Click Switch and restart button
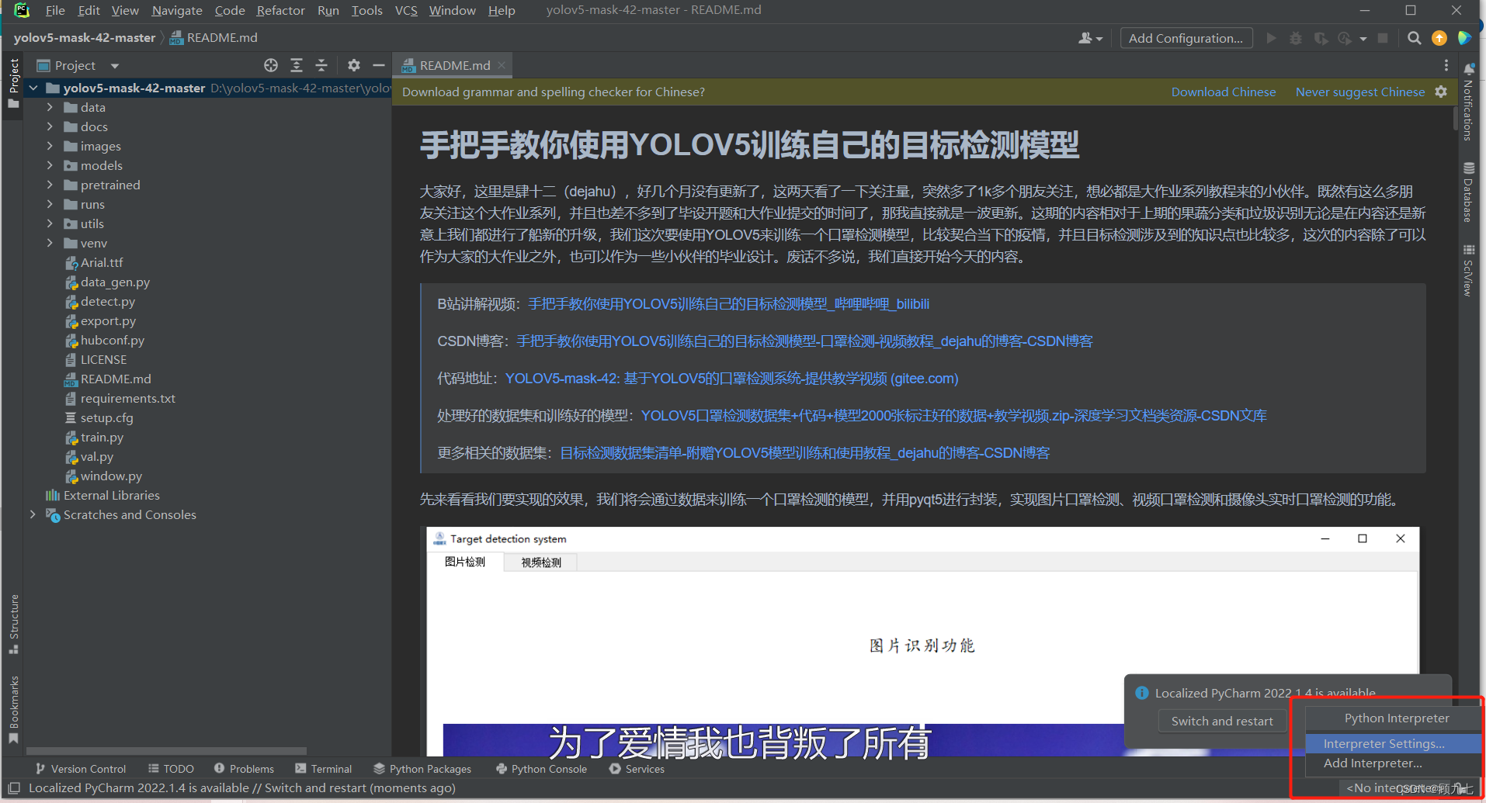Viewport: 1486px width, 803px height. (1222, 721)
